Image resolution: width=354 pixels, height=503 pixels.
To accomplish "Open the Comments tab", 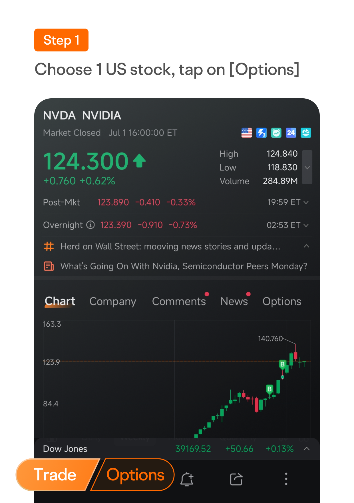I will (179, 302).
